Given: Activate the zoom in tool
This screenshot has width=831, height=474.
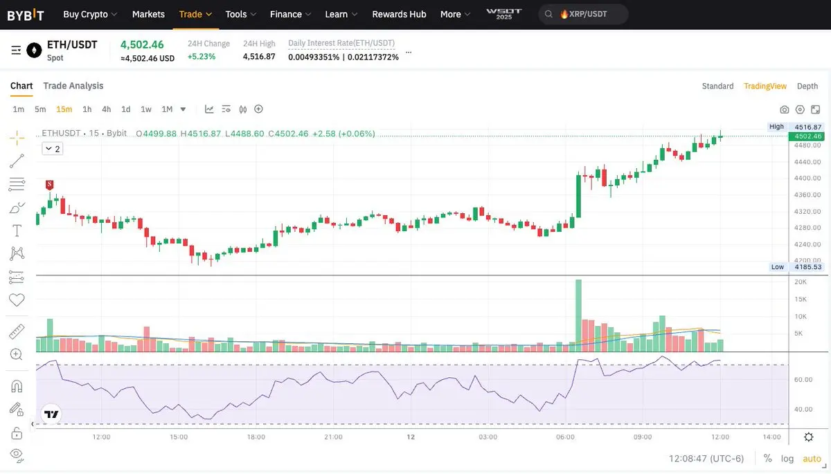Looking at the screenshot, I should click(x=17, y=354).
